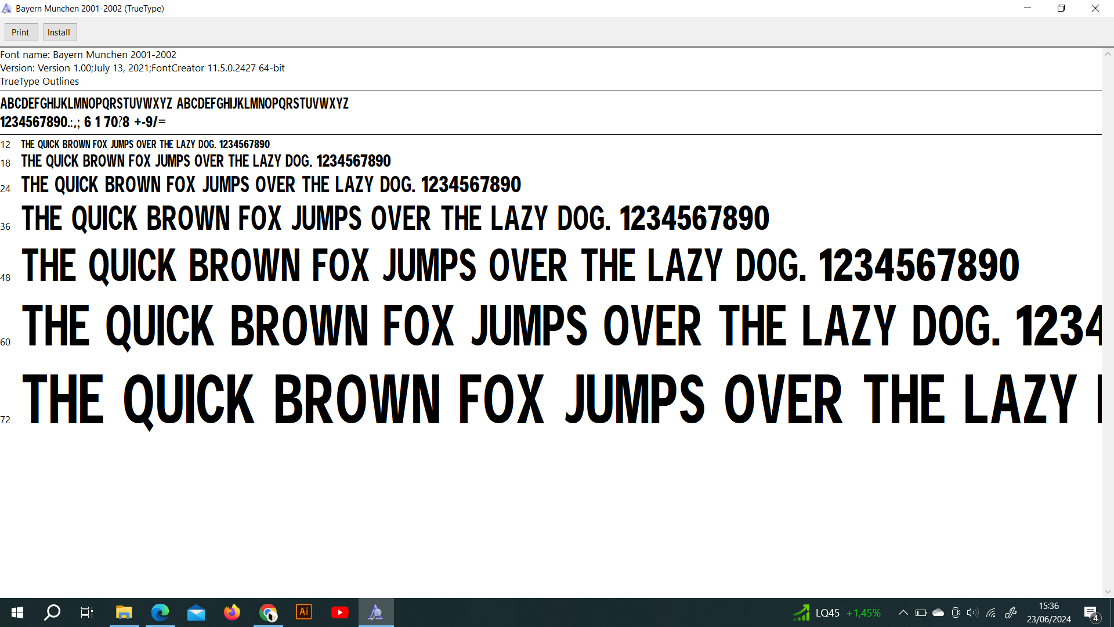This screenshot has width=1114, height=627.
Task: Switch to Google Chrome in taskbar
Action: pyautogui.click(x=268, y=612)
